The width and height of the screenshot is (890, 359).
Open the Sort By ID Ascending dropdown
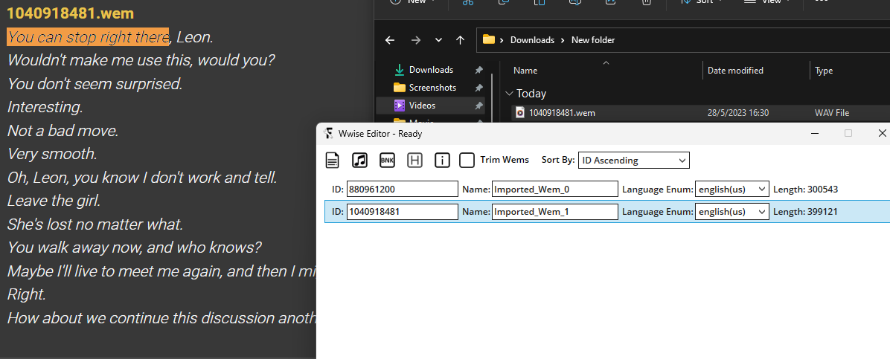click(633, 161)
